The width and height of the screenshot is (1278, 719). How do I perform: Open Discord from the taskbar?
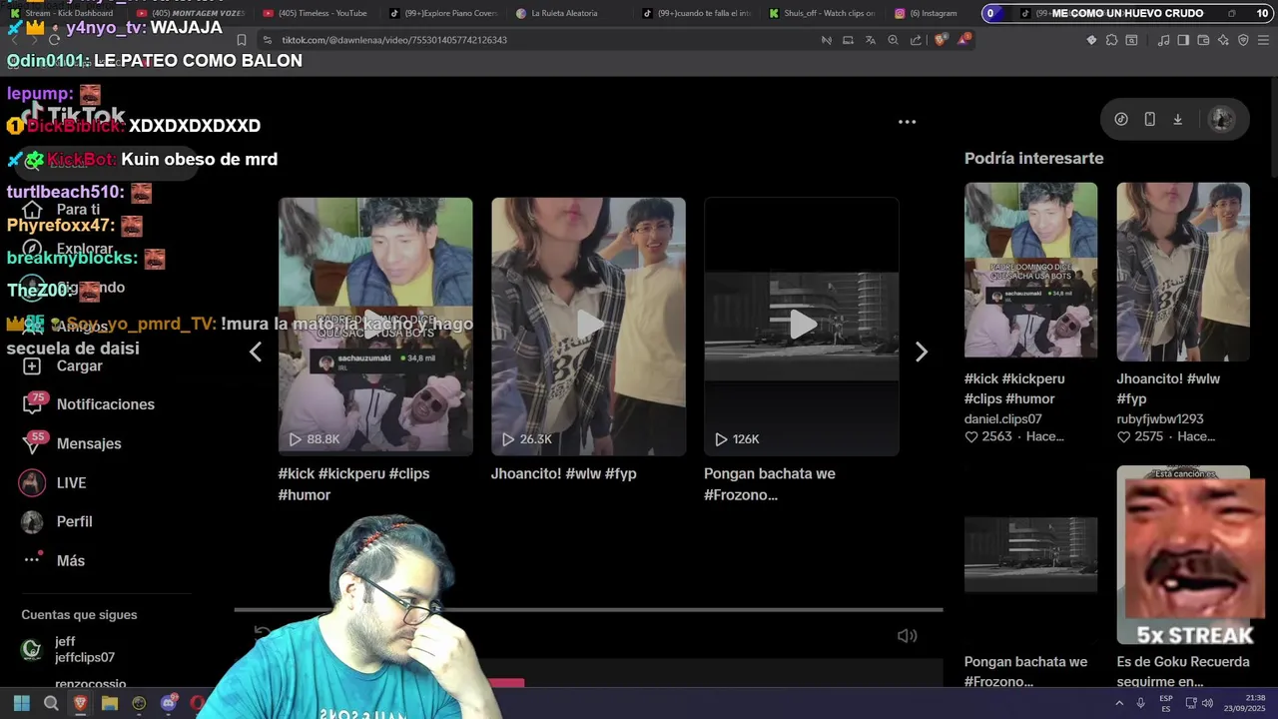(x=168, y=703)
